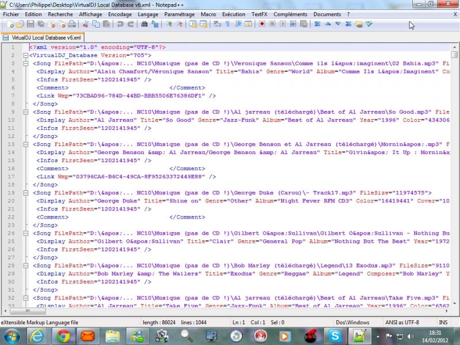Click the Print toolbar icon
This screenshot has width=460, height=345.
[72, 24]
